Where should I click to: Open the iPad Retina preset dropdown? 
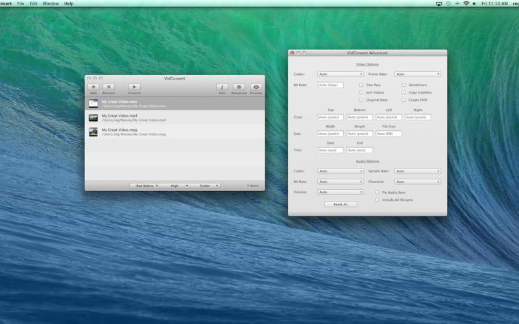(x=144, y=186)
